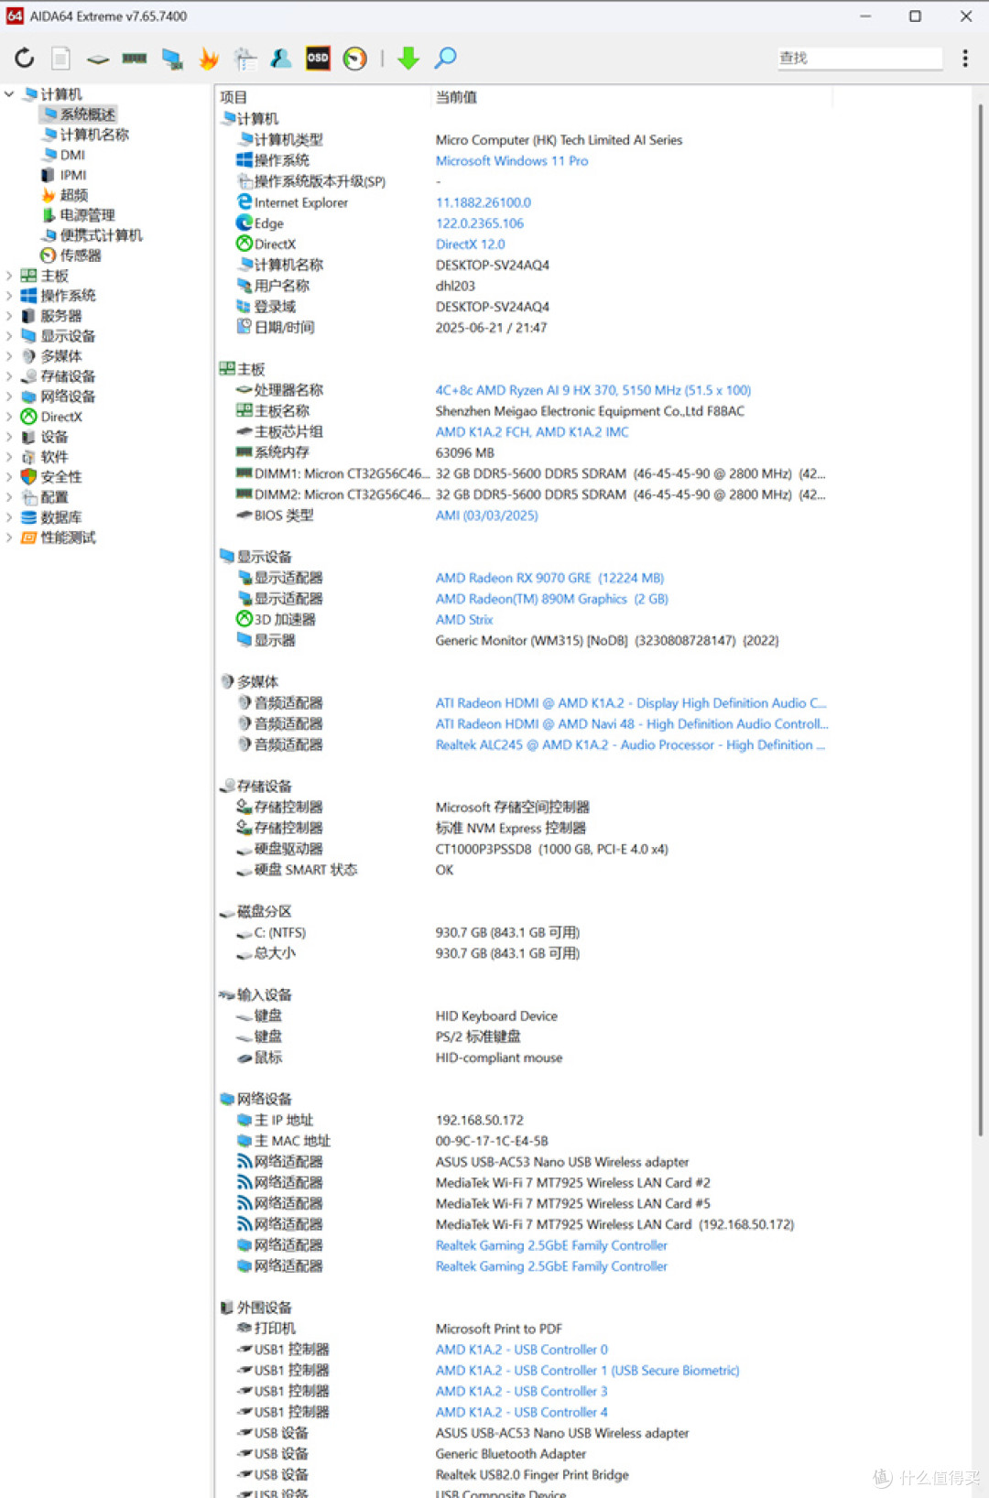The width and height of the screenshot is (989, 1498).
Task: Collapse the 计算机 tree node
Action: coord(9,93)
